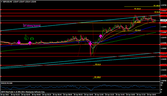Click the 28 Apr 10:45 time label
The width and height of the screenshot is (167, 96).
89,94
